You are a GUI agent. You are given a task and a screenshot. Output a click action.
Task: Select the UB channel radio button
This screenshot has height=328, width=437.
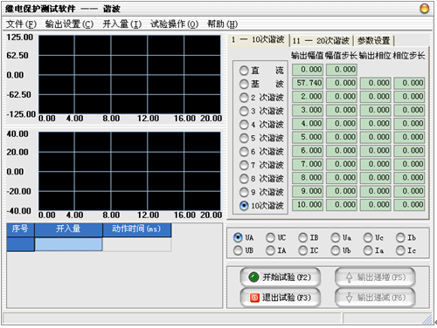pyautogui.click(x=238, y=250)
